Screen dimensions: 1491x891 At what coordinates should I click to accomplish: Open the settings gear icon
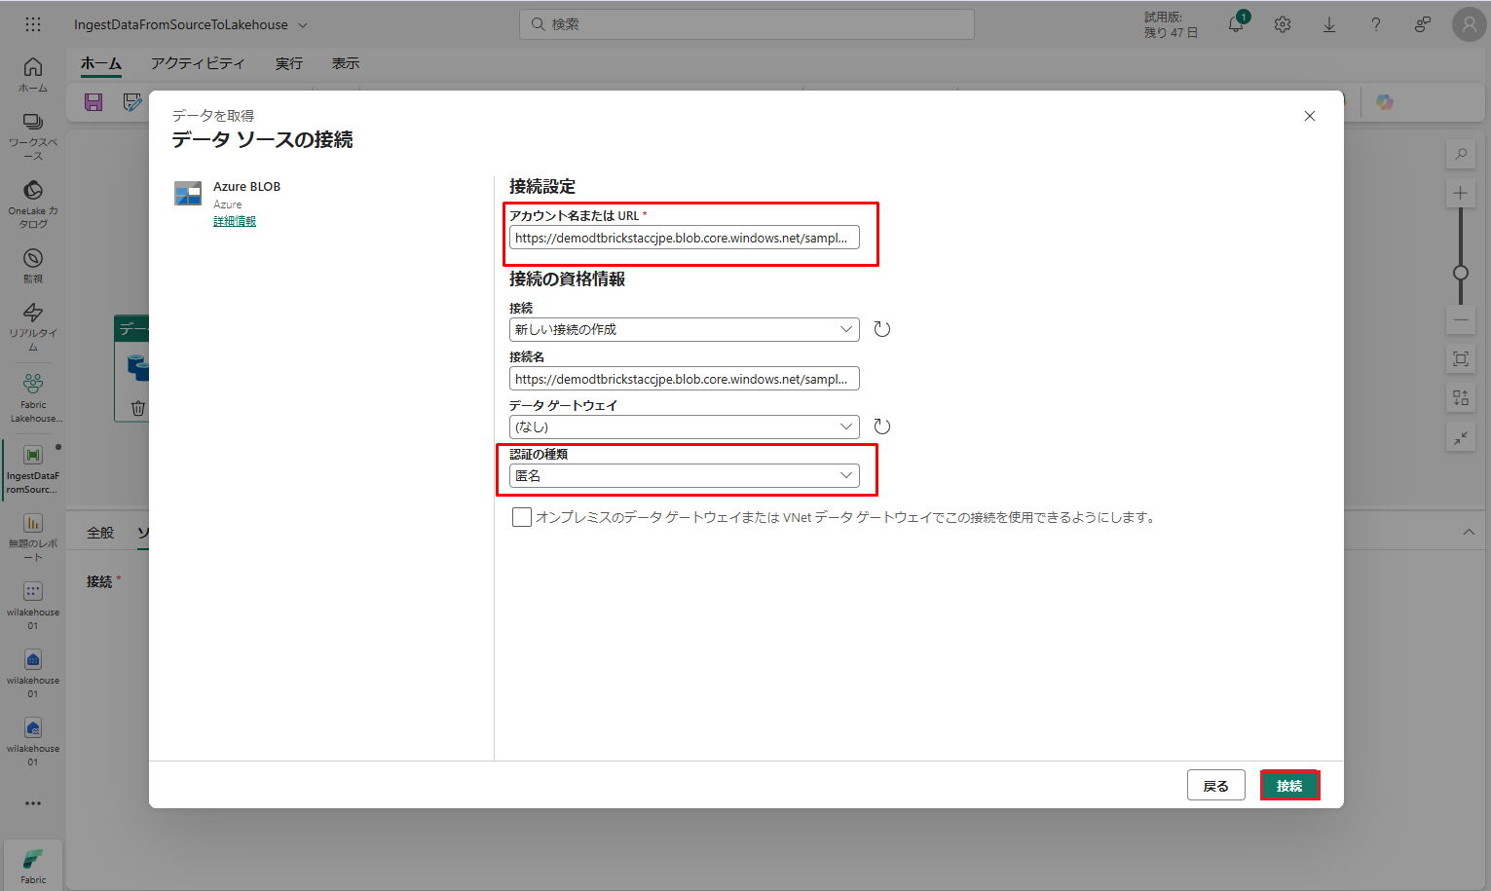pyautogui.click(x=1283, y=24)
